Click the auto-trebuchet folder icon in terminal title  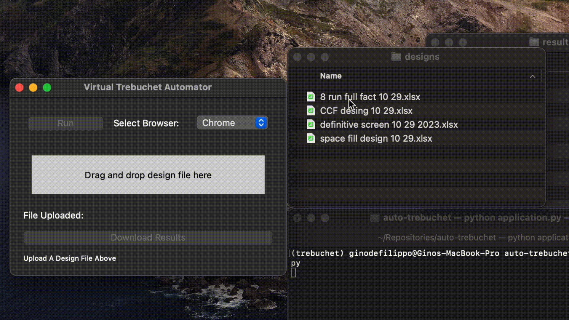click(375, 218)
